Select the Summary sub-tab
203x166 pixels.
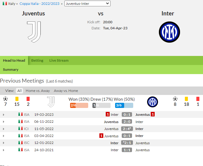point(11,70)
